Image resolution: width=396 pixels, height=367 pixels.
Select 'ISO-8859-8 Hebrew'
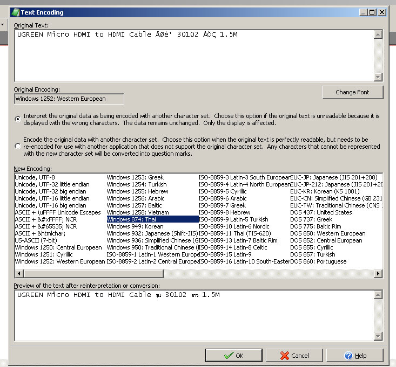[224, 212]
